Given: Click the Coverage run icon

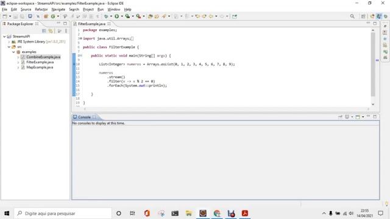Looking at the screenshot, I should pyautogui.click(x=127, y=16).
